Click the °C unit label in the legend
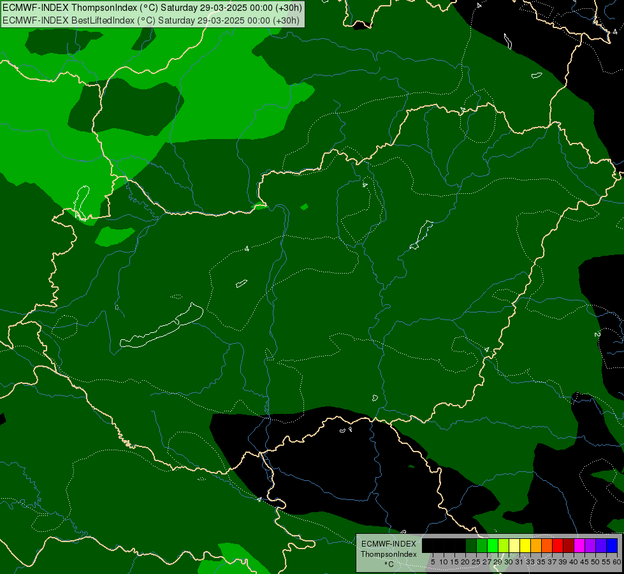 pos(389,564)
